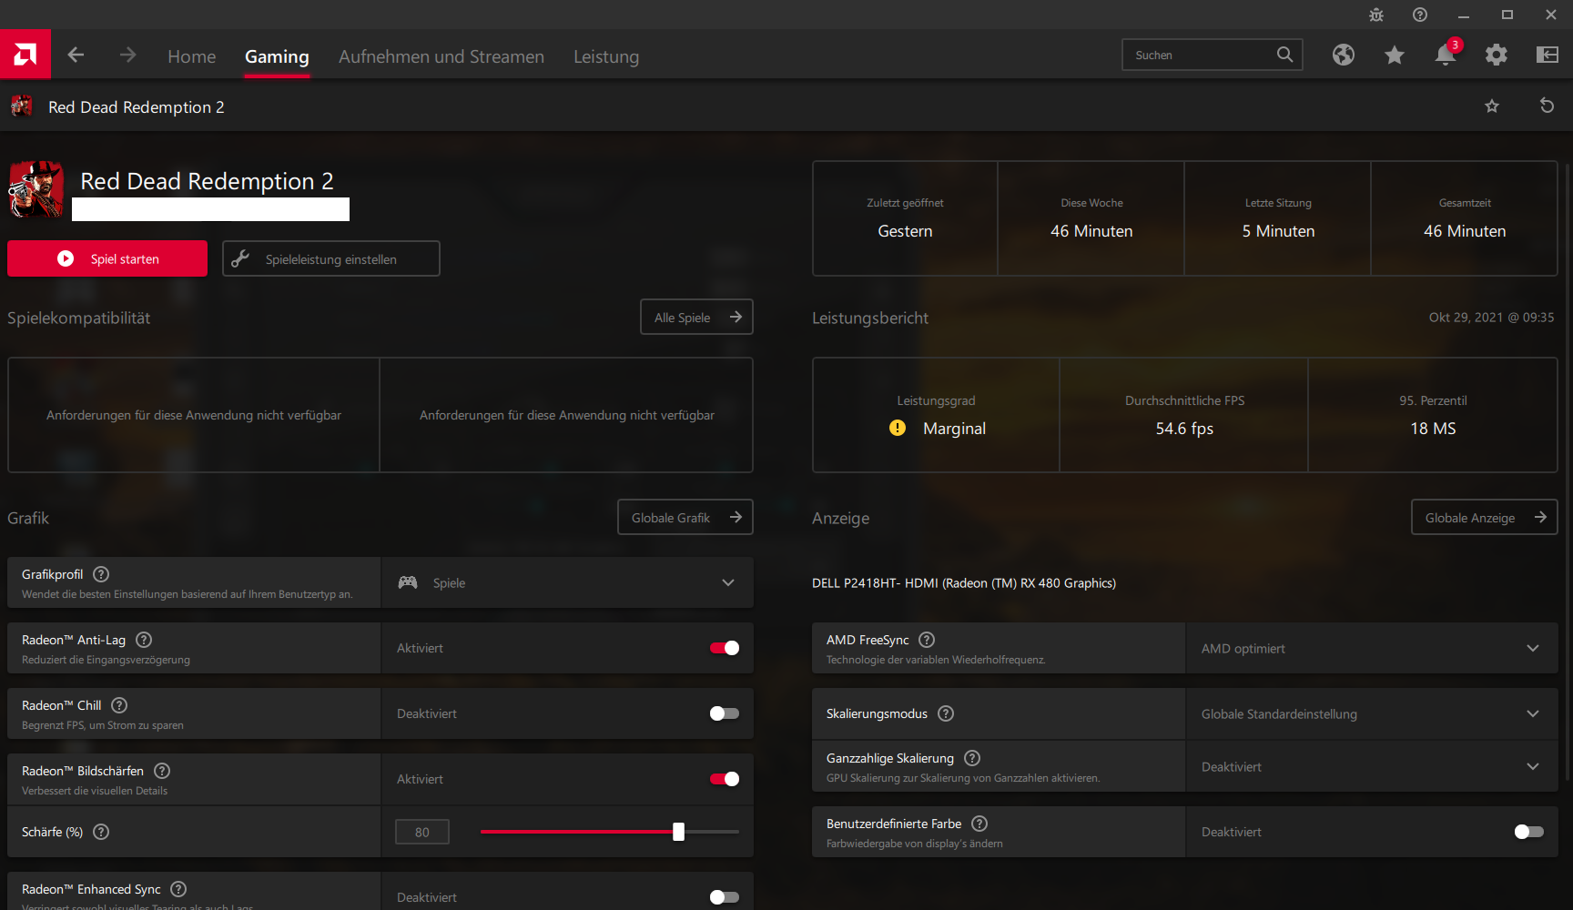Click the Schärfe value field showing 80
Screen dimensions: 1573x910
click(422, 832)
